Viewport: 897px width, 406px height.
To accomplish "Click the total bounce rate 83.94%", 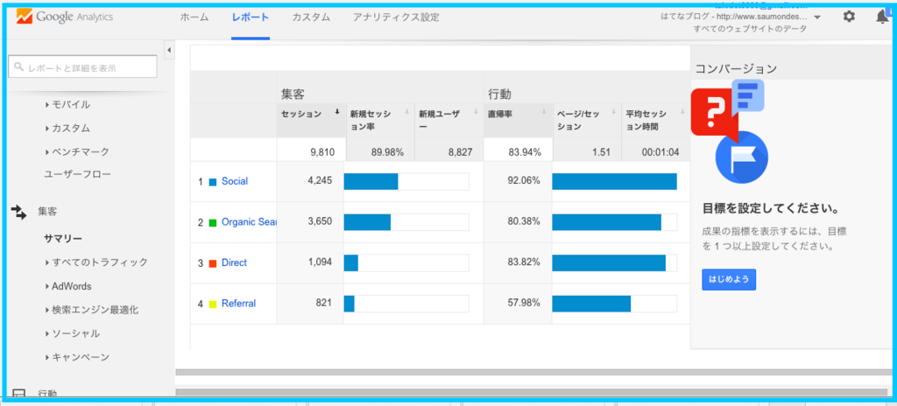I will [524, 152].
